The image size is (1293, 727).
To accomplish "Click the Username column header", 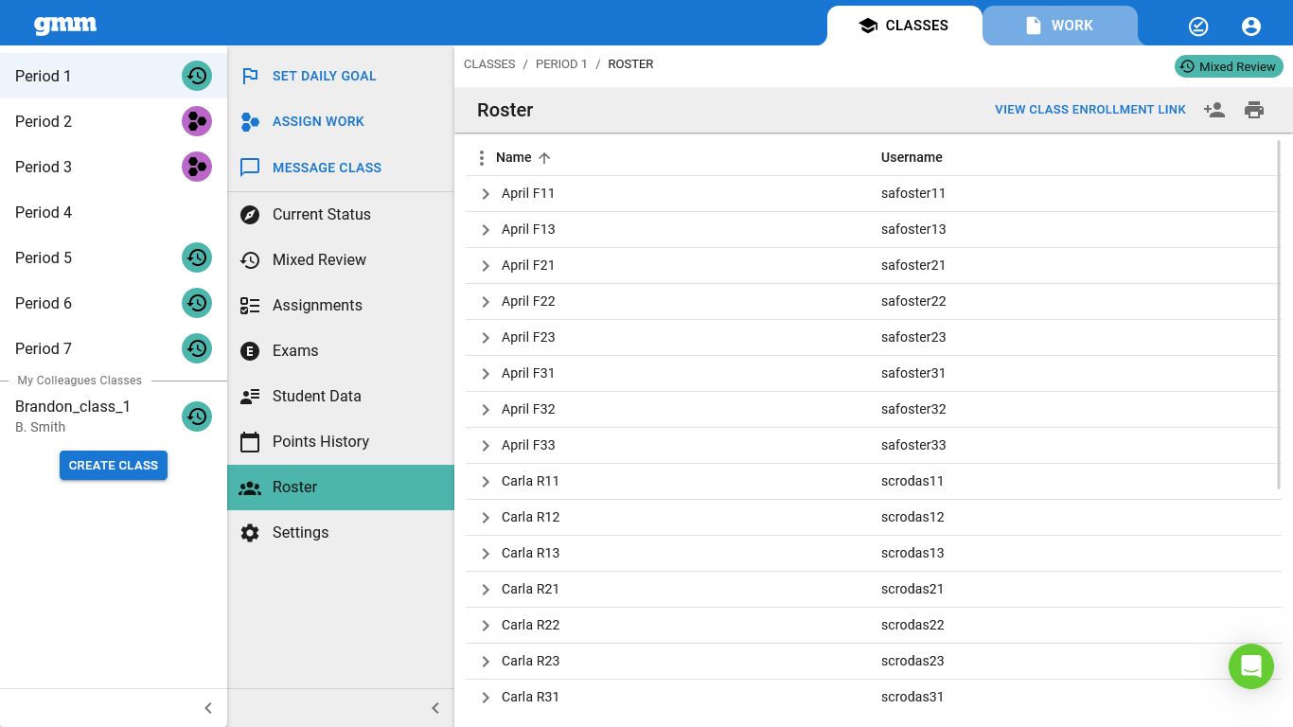I will point(912,157).
